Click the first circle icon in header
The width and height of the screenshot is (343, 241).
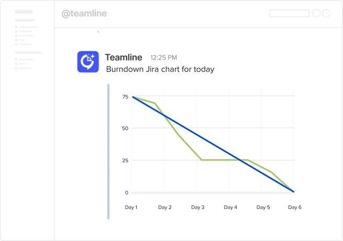(316, 14)
